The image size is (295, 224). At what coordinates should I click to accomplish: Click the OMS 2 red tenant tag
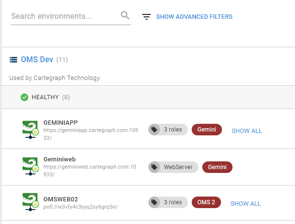click(x=206, y=202)
